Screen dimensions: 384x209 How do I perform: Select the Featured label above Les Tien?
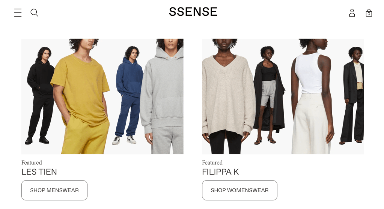coord(32,162)
